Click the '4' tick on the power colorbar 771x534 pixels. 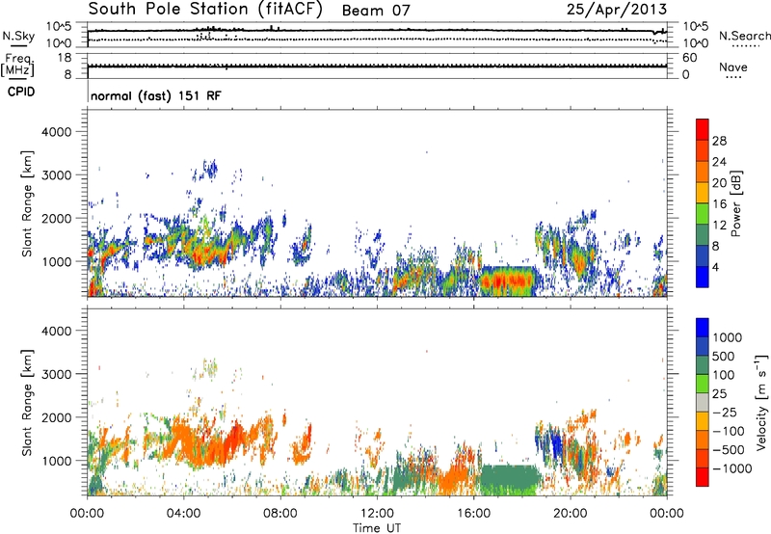716,267
